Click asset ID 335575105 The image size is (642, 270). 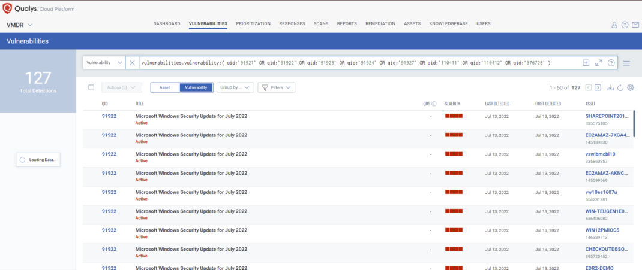pos(596,123)
